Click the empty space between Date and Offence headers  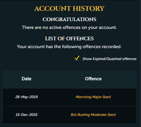pyautogui.click(x=58, y=79)
